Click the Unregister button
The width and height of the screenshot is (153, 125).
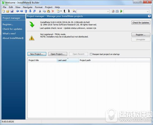[141, 40]
